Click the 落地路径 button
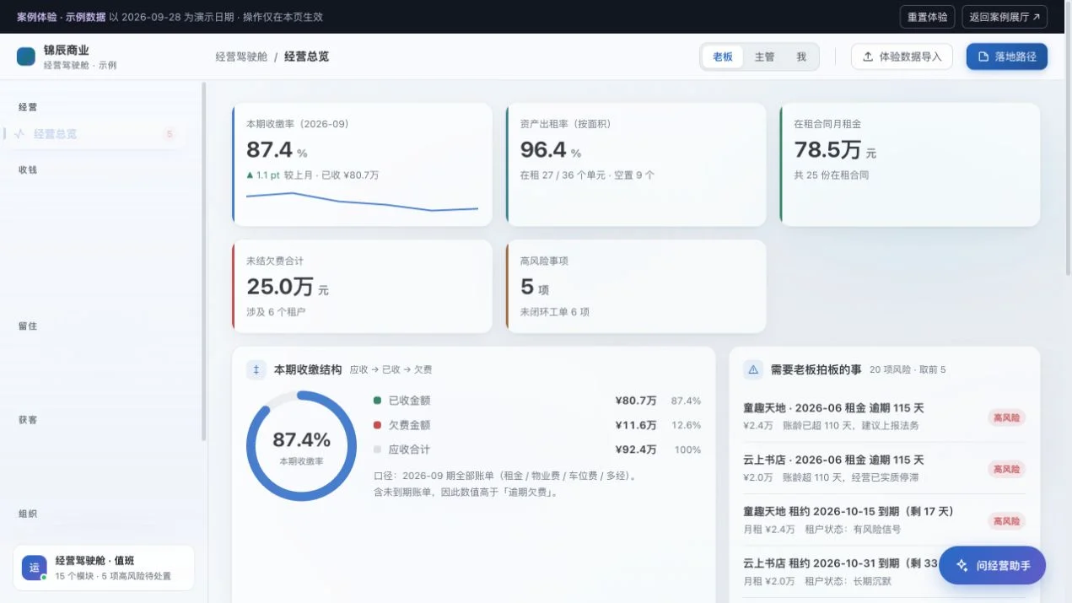The width and height of the screenshot is (1072, 603). pos(1007,57)
